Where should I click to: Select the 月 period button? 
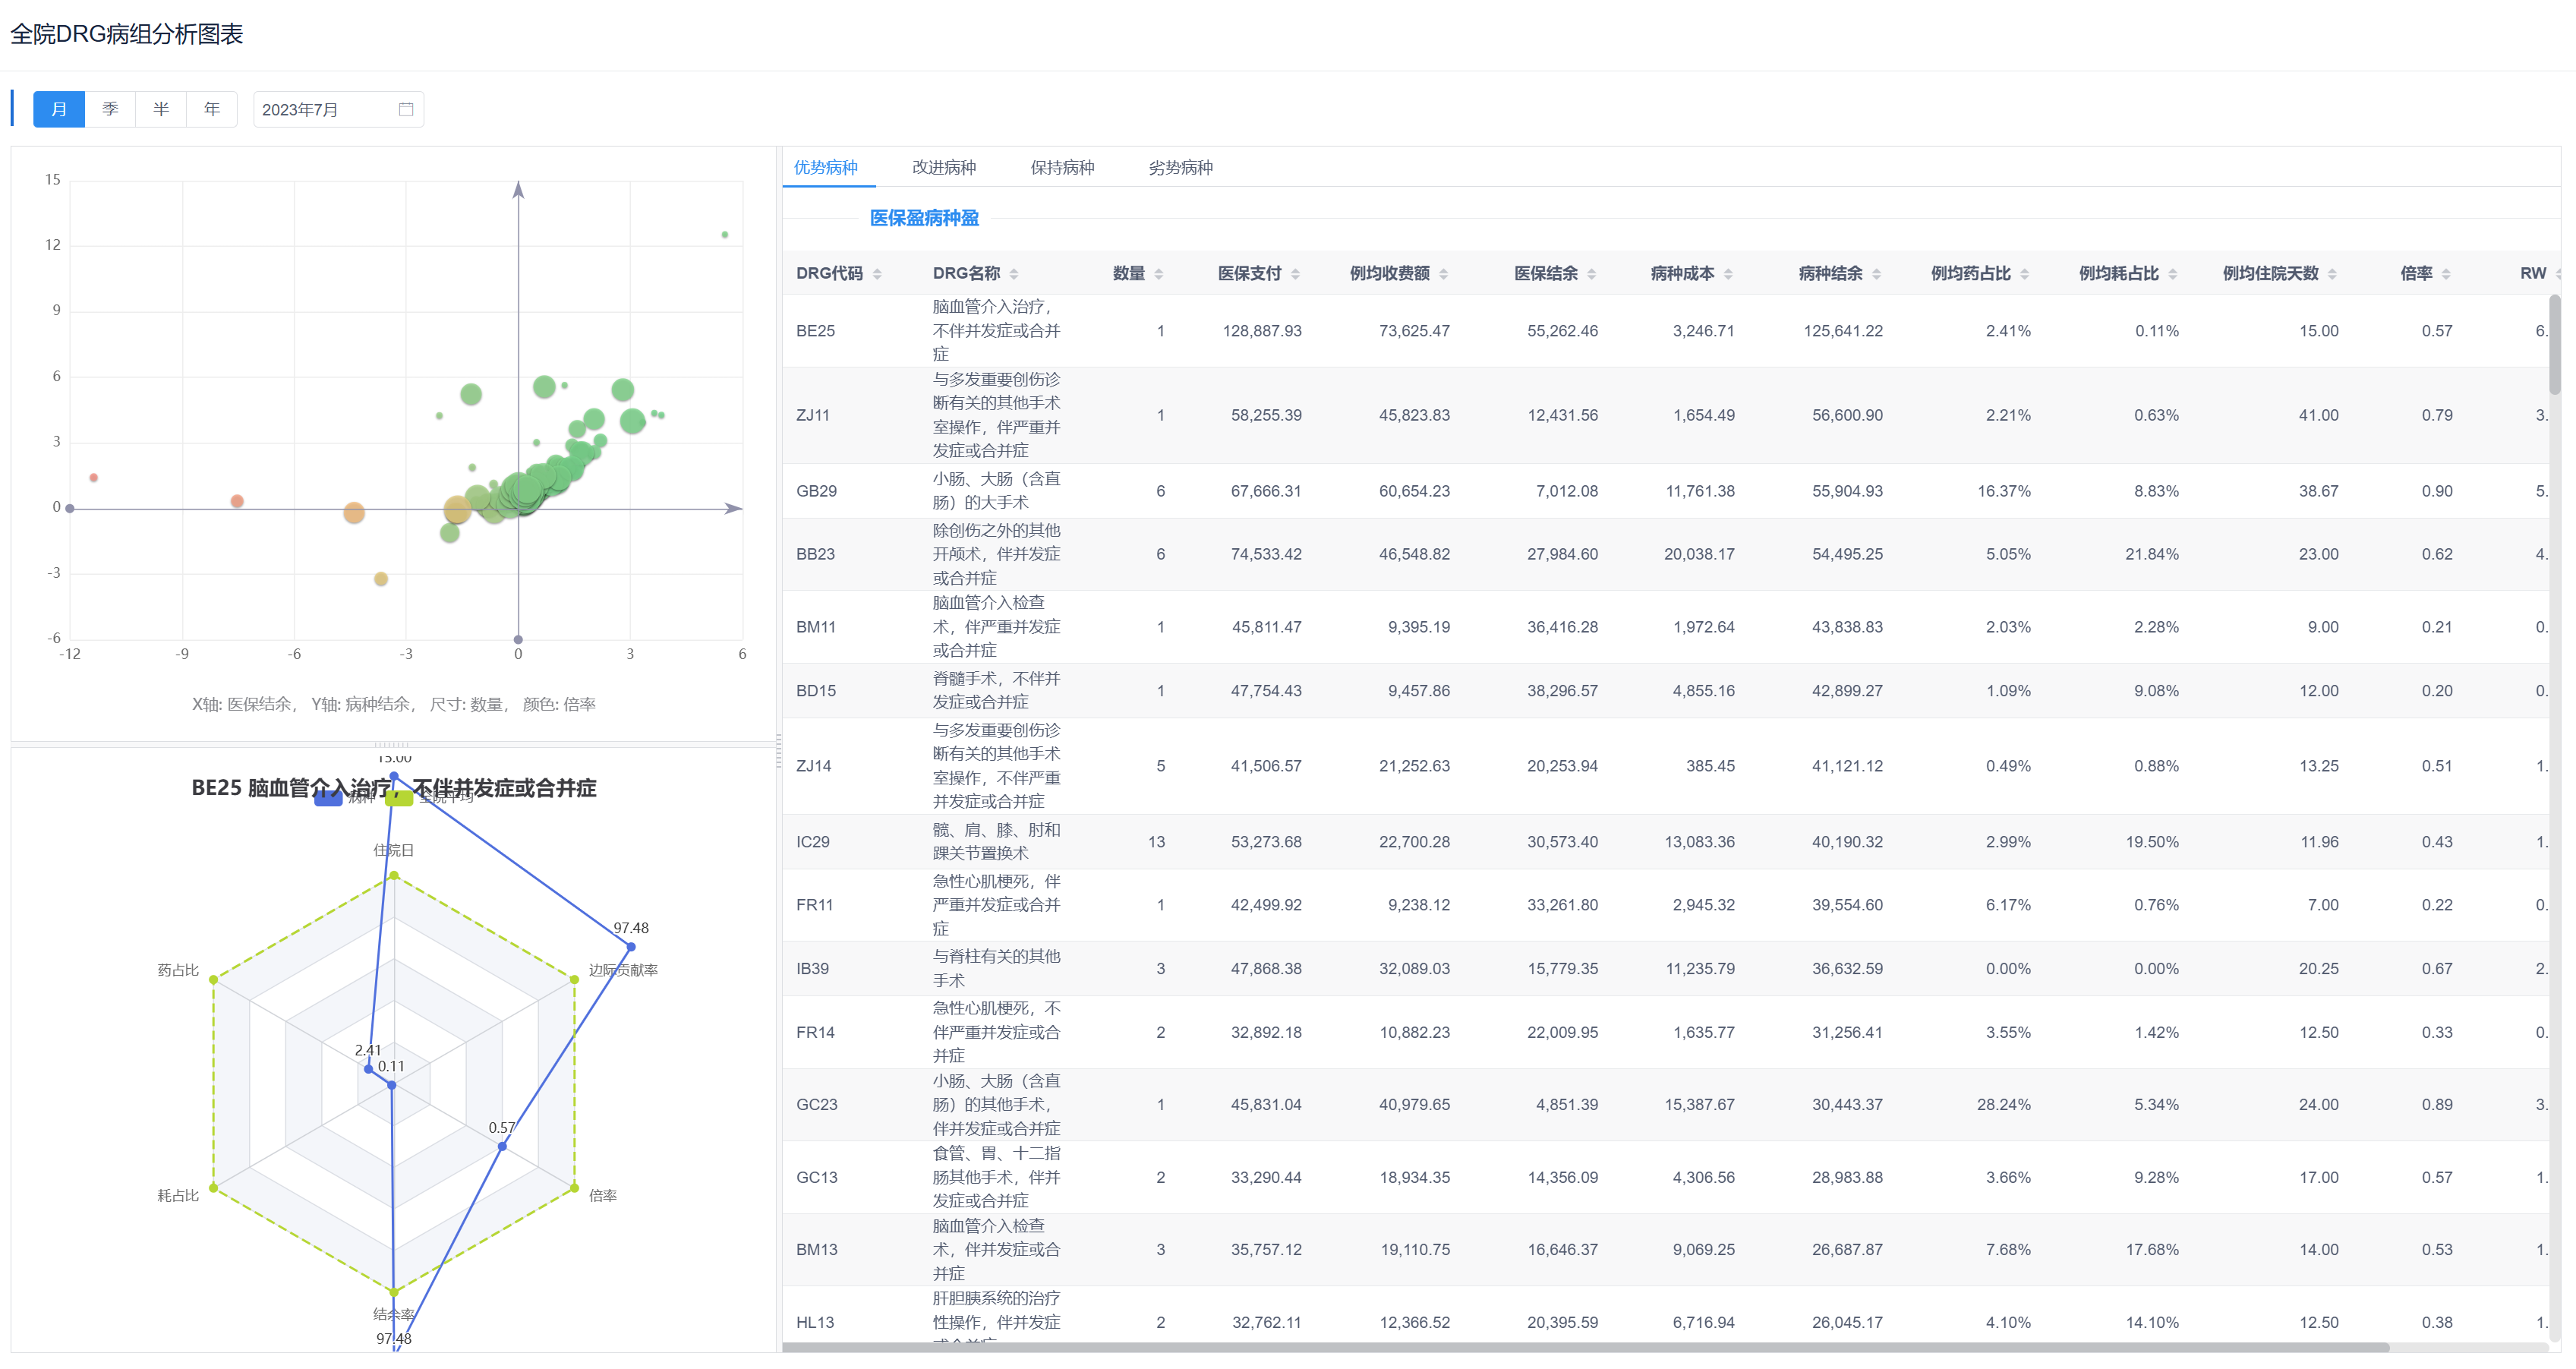point(59,109)
